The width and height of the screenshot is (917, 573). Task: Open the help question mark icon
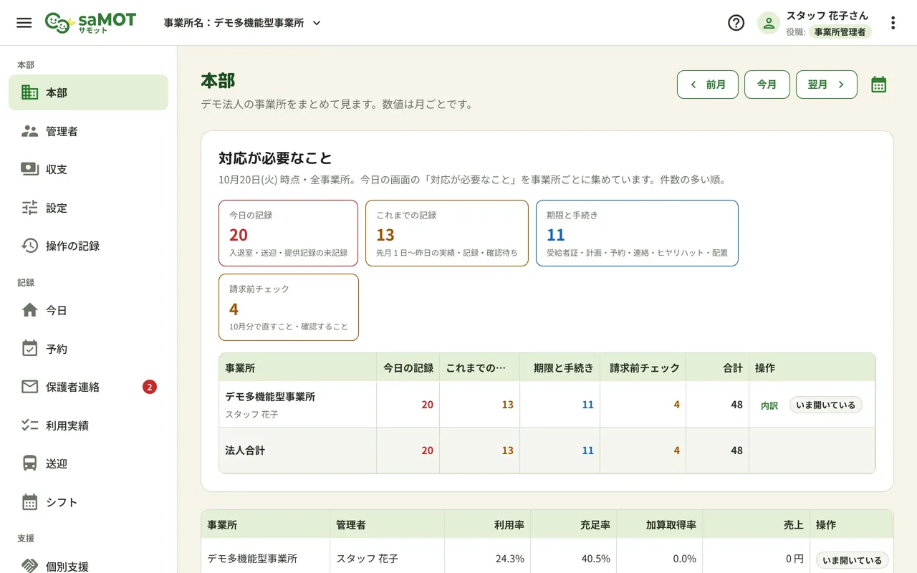(x=736, y=23)
